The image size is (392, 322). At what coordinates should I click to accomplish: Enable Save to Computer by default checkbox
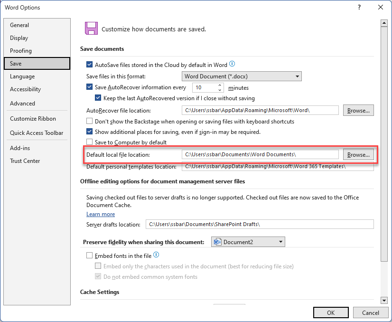tap(89, 142)
